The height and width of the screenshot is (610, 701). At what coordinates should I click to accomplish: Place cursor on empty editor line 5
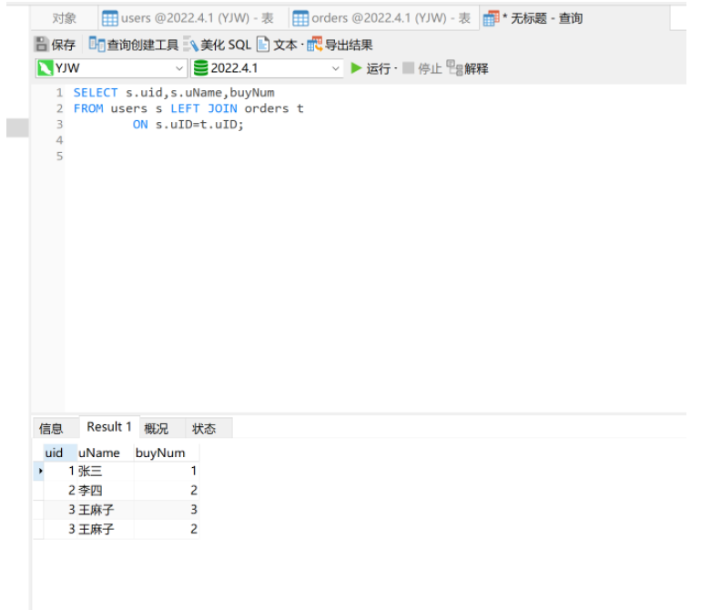pos(375,156)
